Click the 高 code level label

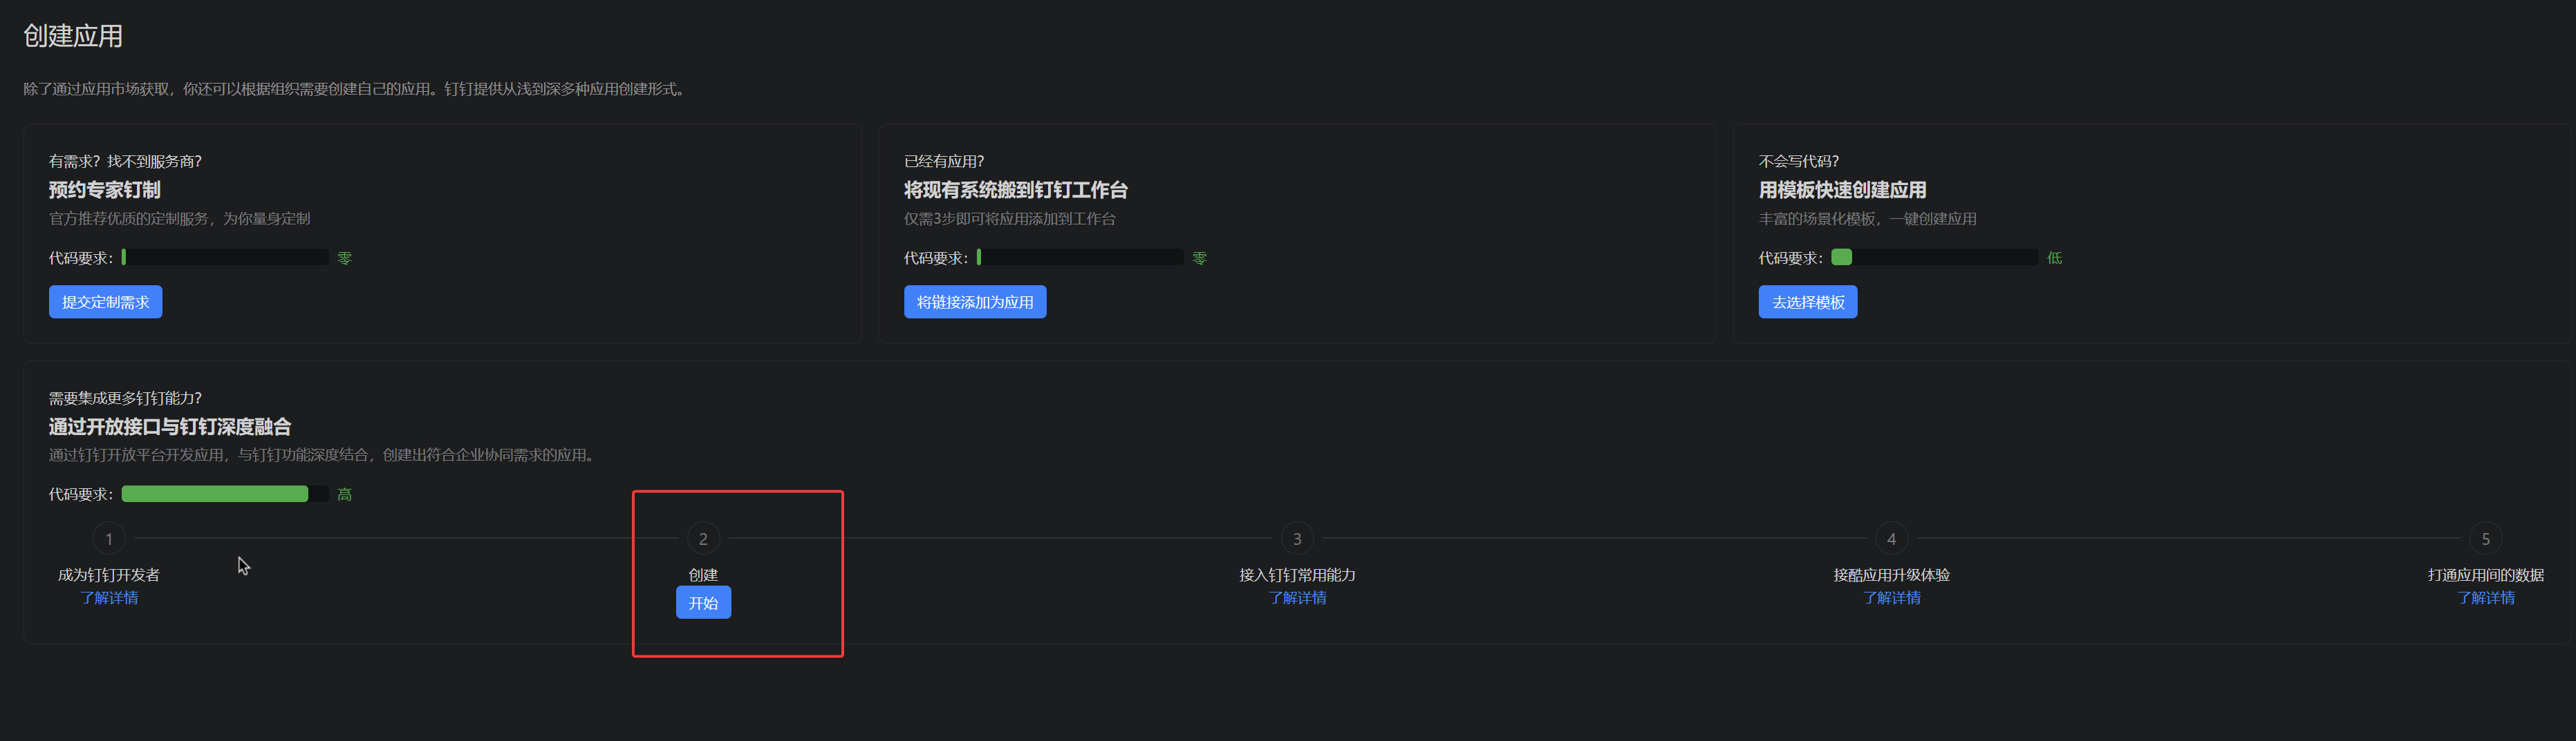(344, 494)
